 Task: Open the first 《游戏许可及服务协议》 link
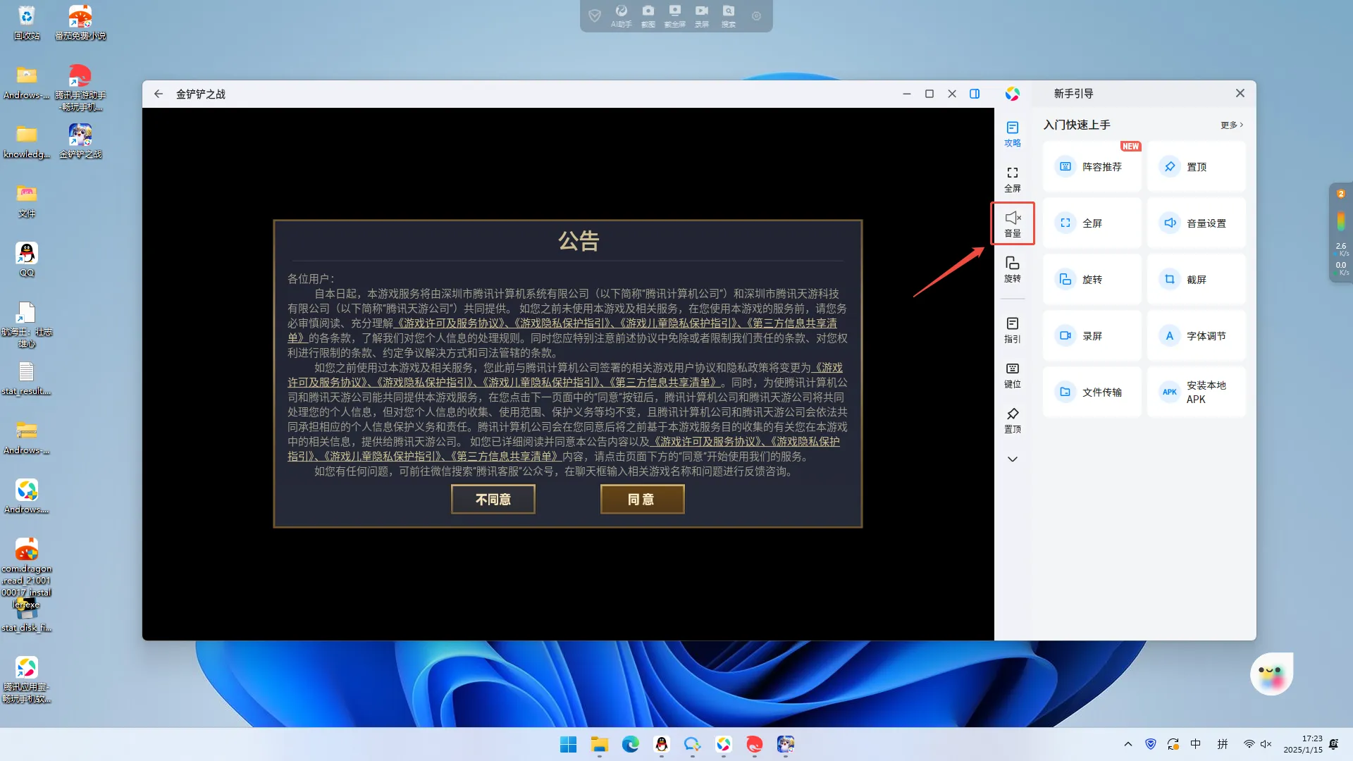pyautogui.click(x=450, y=323)
